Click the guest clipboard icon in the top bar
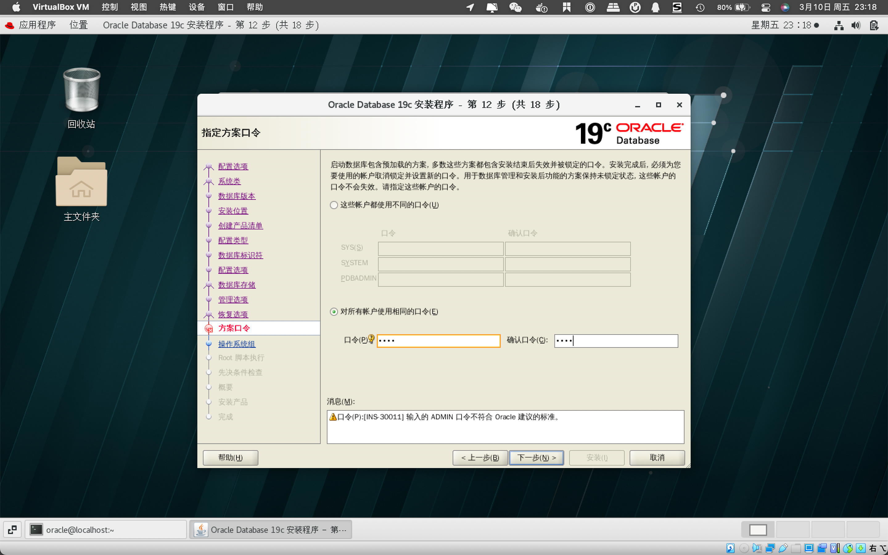888x555 pixels. (874, 25)
